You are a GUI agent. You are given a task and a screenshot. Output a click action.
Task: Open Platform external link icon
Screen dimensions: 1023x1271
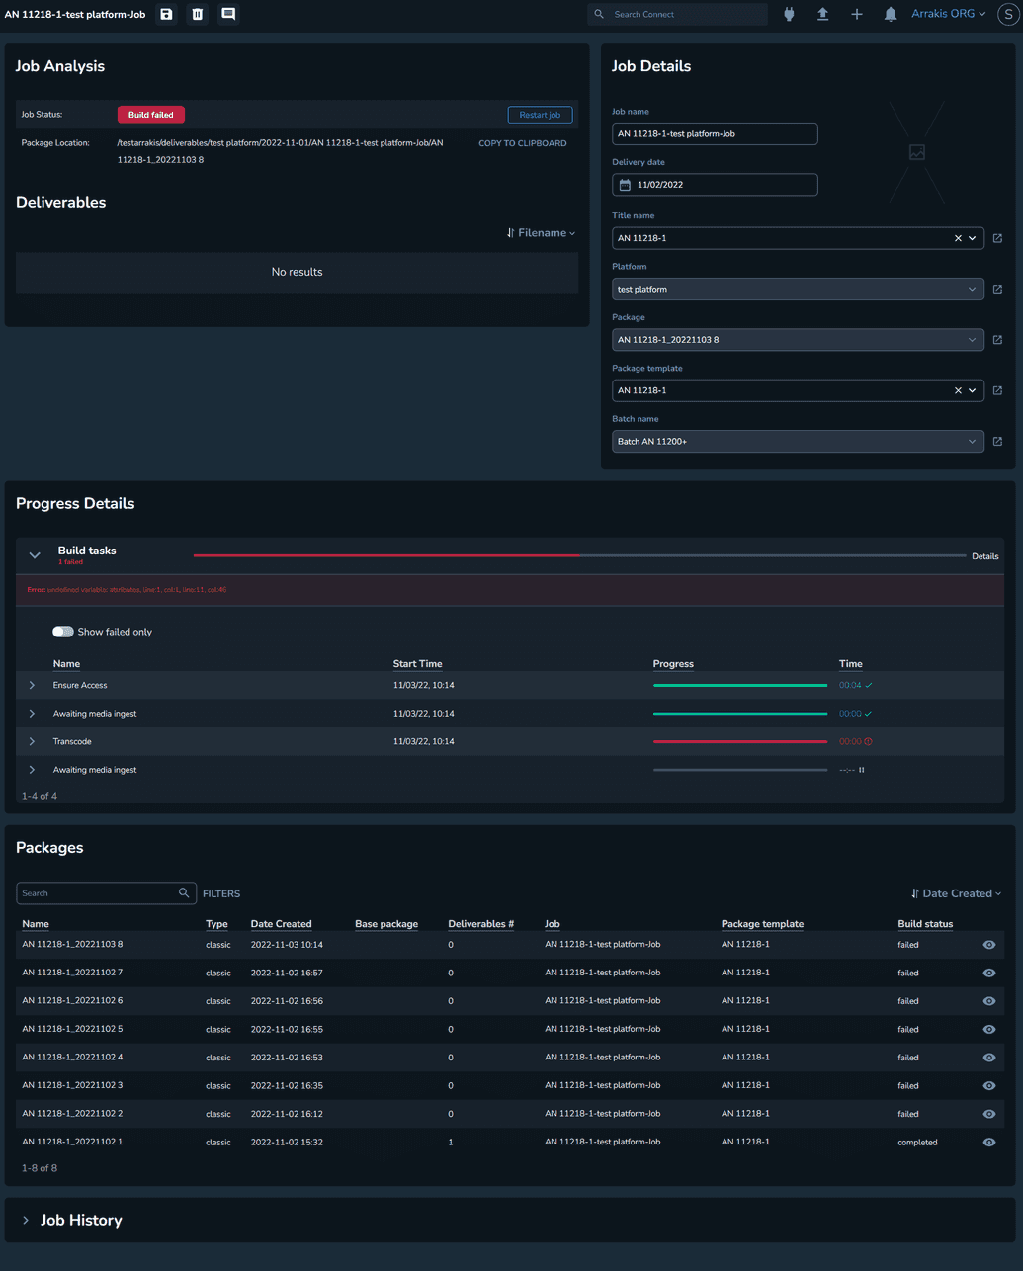point(997,290)
